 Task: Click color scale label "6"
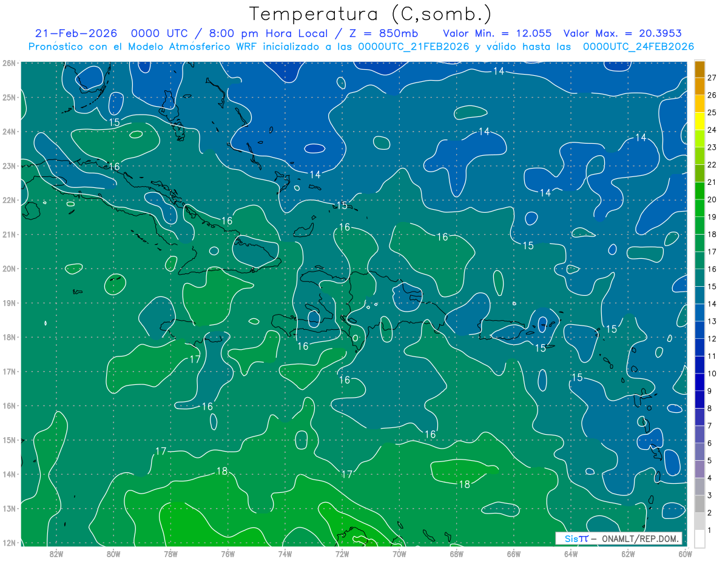click(x=710, y=443)
